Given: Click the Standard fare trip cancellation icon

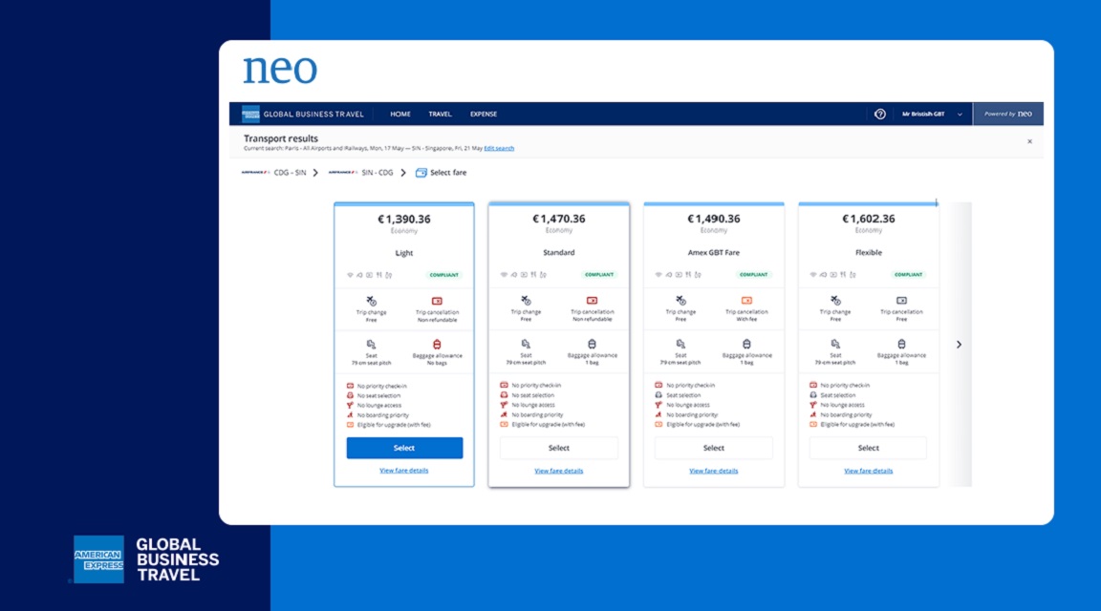Looking at the screenshot, I should pos(592,300).
